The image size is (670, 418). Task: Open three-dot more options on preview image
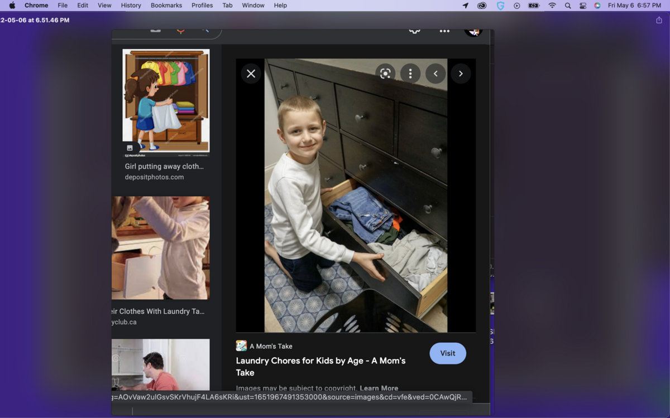pyautogui.click(x=410, y=74)
